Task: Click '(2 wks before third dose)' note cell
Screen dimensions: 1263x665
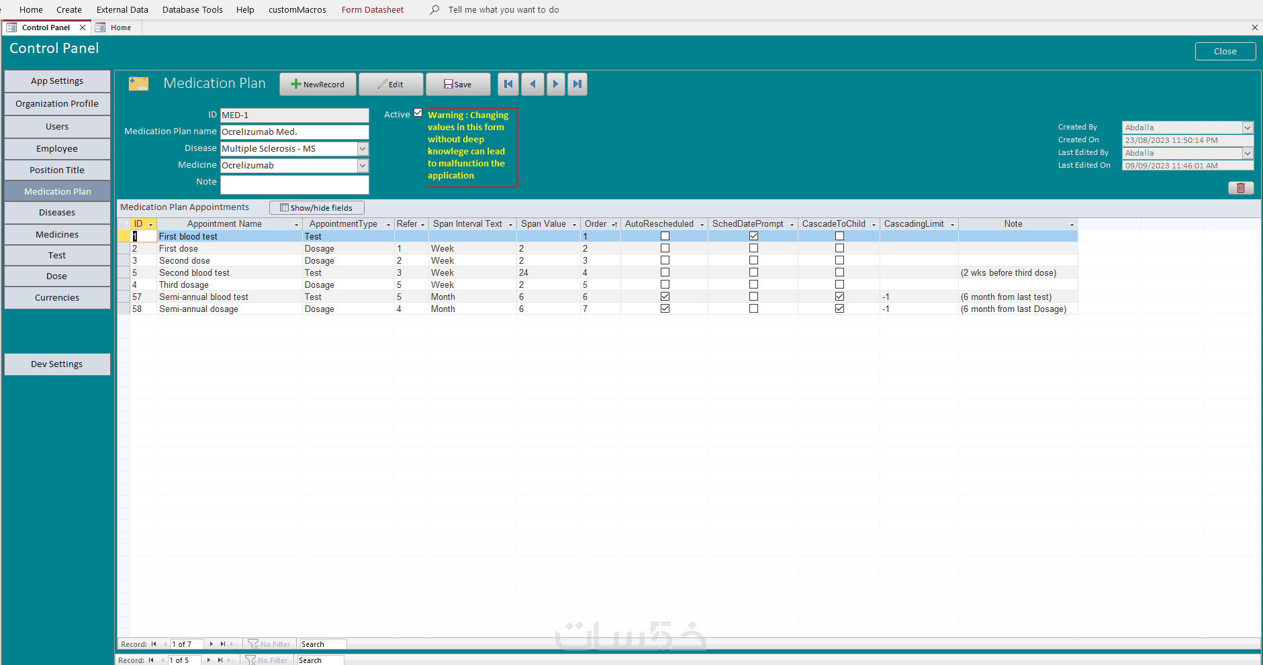Action: [x=1018, y=272]
